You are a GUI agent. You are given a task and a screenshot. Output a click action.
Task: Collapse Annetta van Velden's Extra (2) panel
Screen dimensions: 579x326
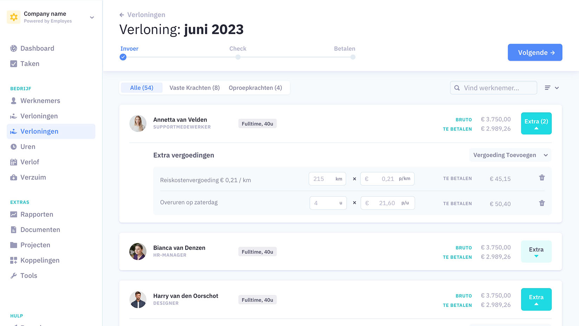click(x=536, y=123)
